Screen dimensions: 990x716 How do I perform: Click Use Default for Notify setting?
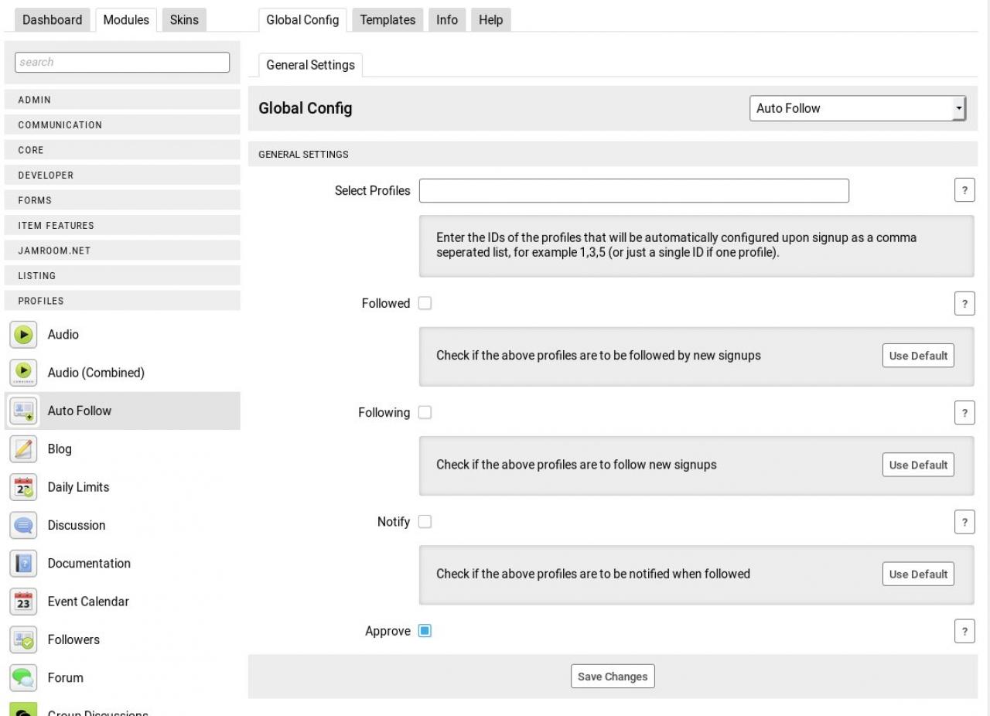click(x=918, y=575)
